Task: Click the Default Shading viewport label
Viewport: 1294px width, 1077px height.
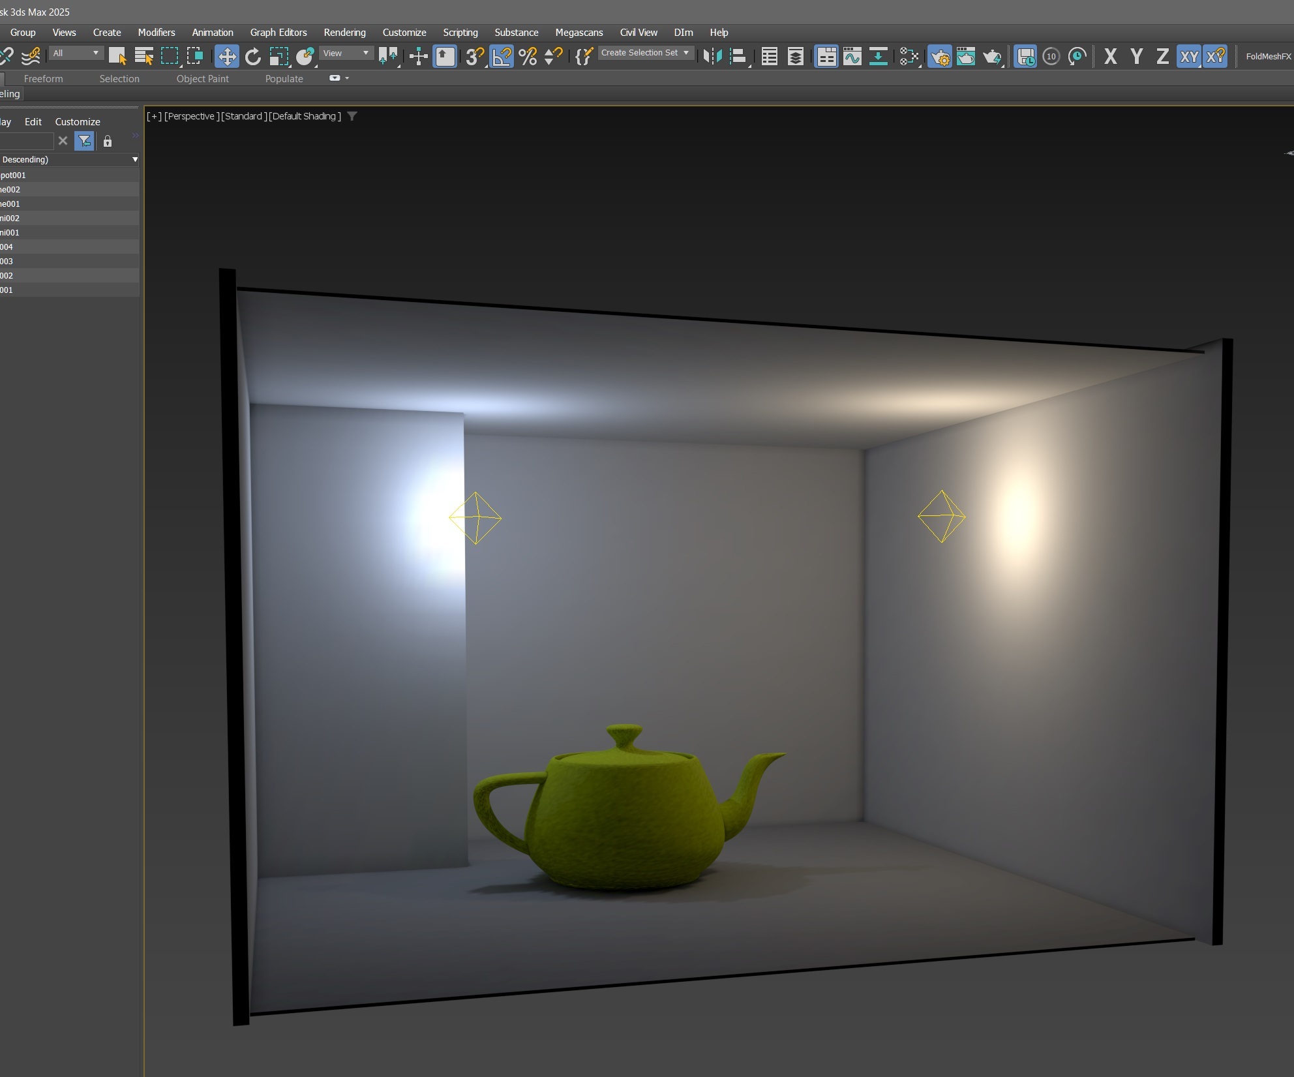Action: click(x=305, y=116)
